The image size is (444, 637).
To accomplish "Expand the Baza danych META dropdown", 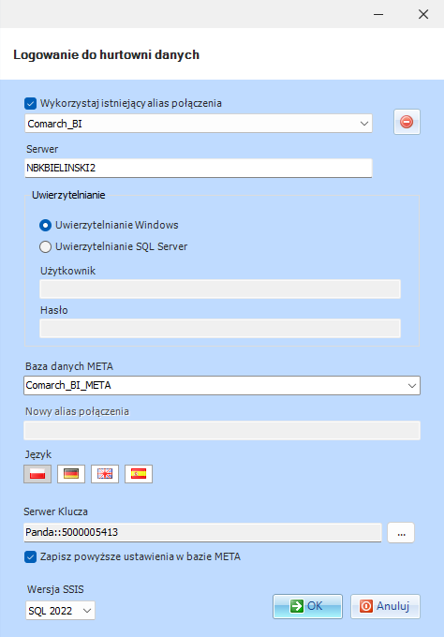I will (222, 385).
